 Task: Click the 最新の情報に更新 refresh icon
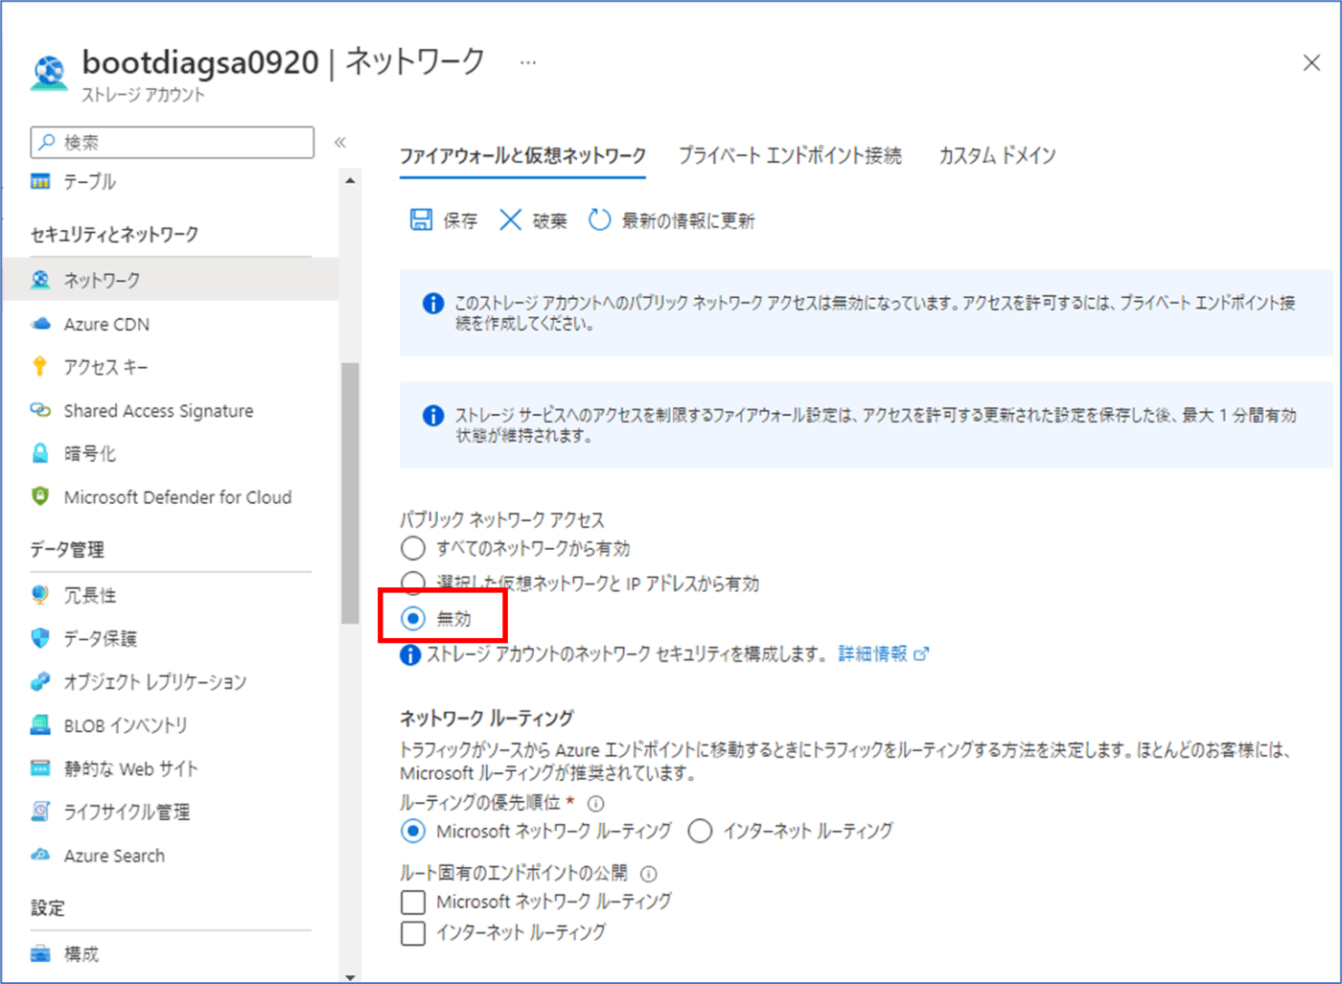tap(599, 220)
